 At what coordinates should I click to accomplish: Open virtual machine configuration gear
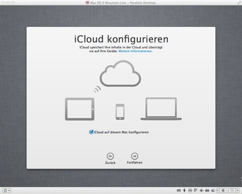(x=223, y=190)
